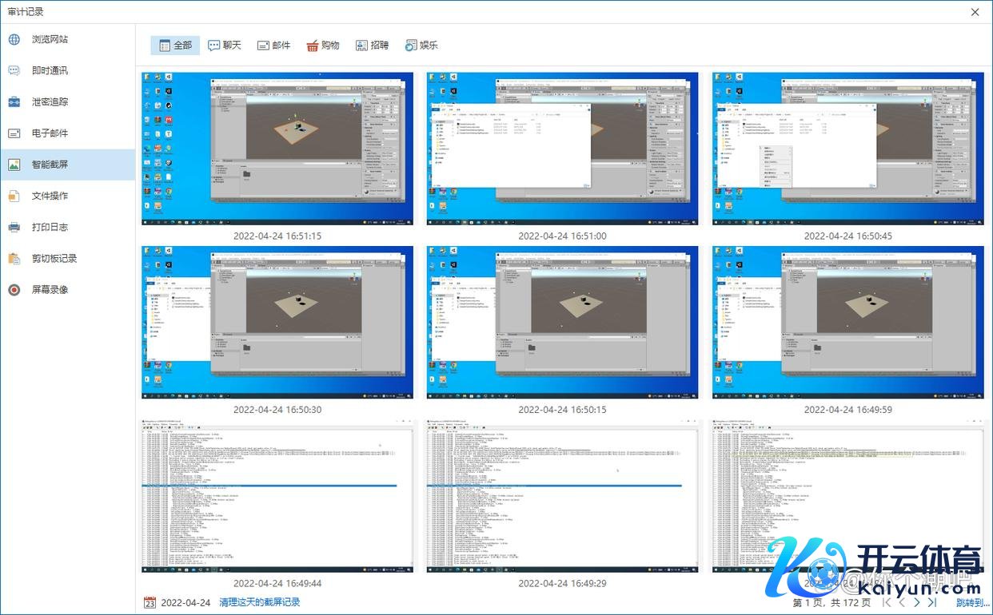Open the 剪切板记录 sidebar section
The height and width of the screenshot is (615, 993).
coord(54,258)
